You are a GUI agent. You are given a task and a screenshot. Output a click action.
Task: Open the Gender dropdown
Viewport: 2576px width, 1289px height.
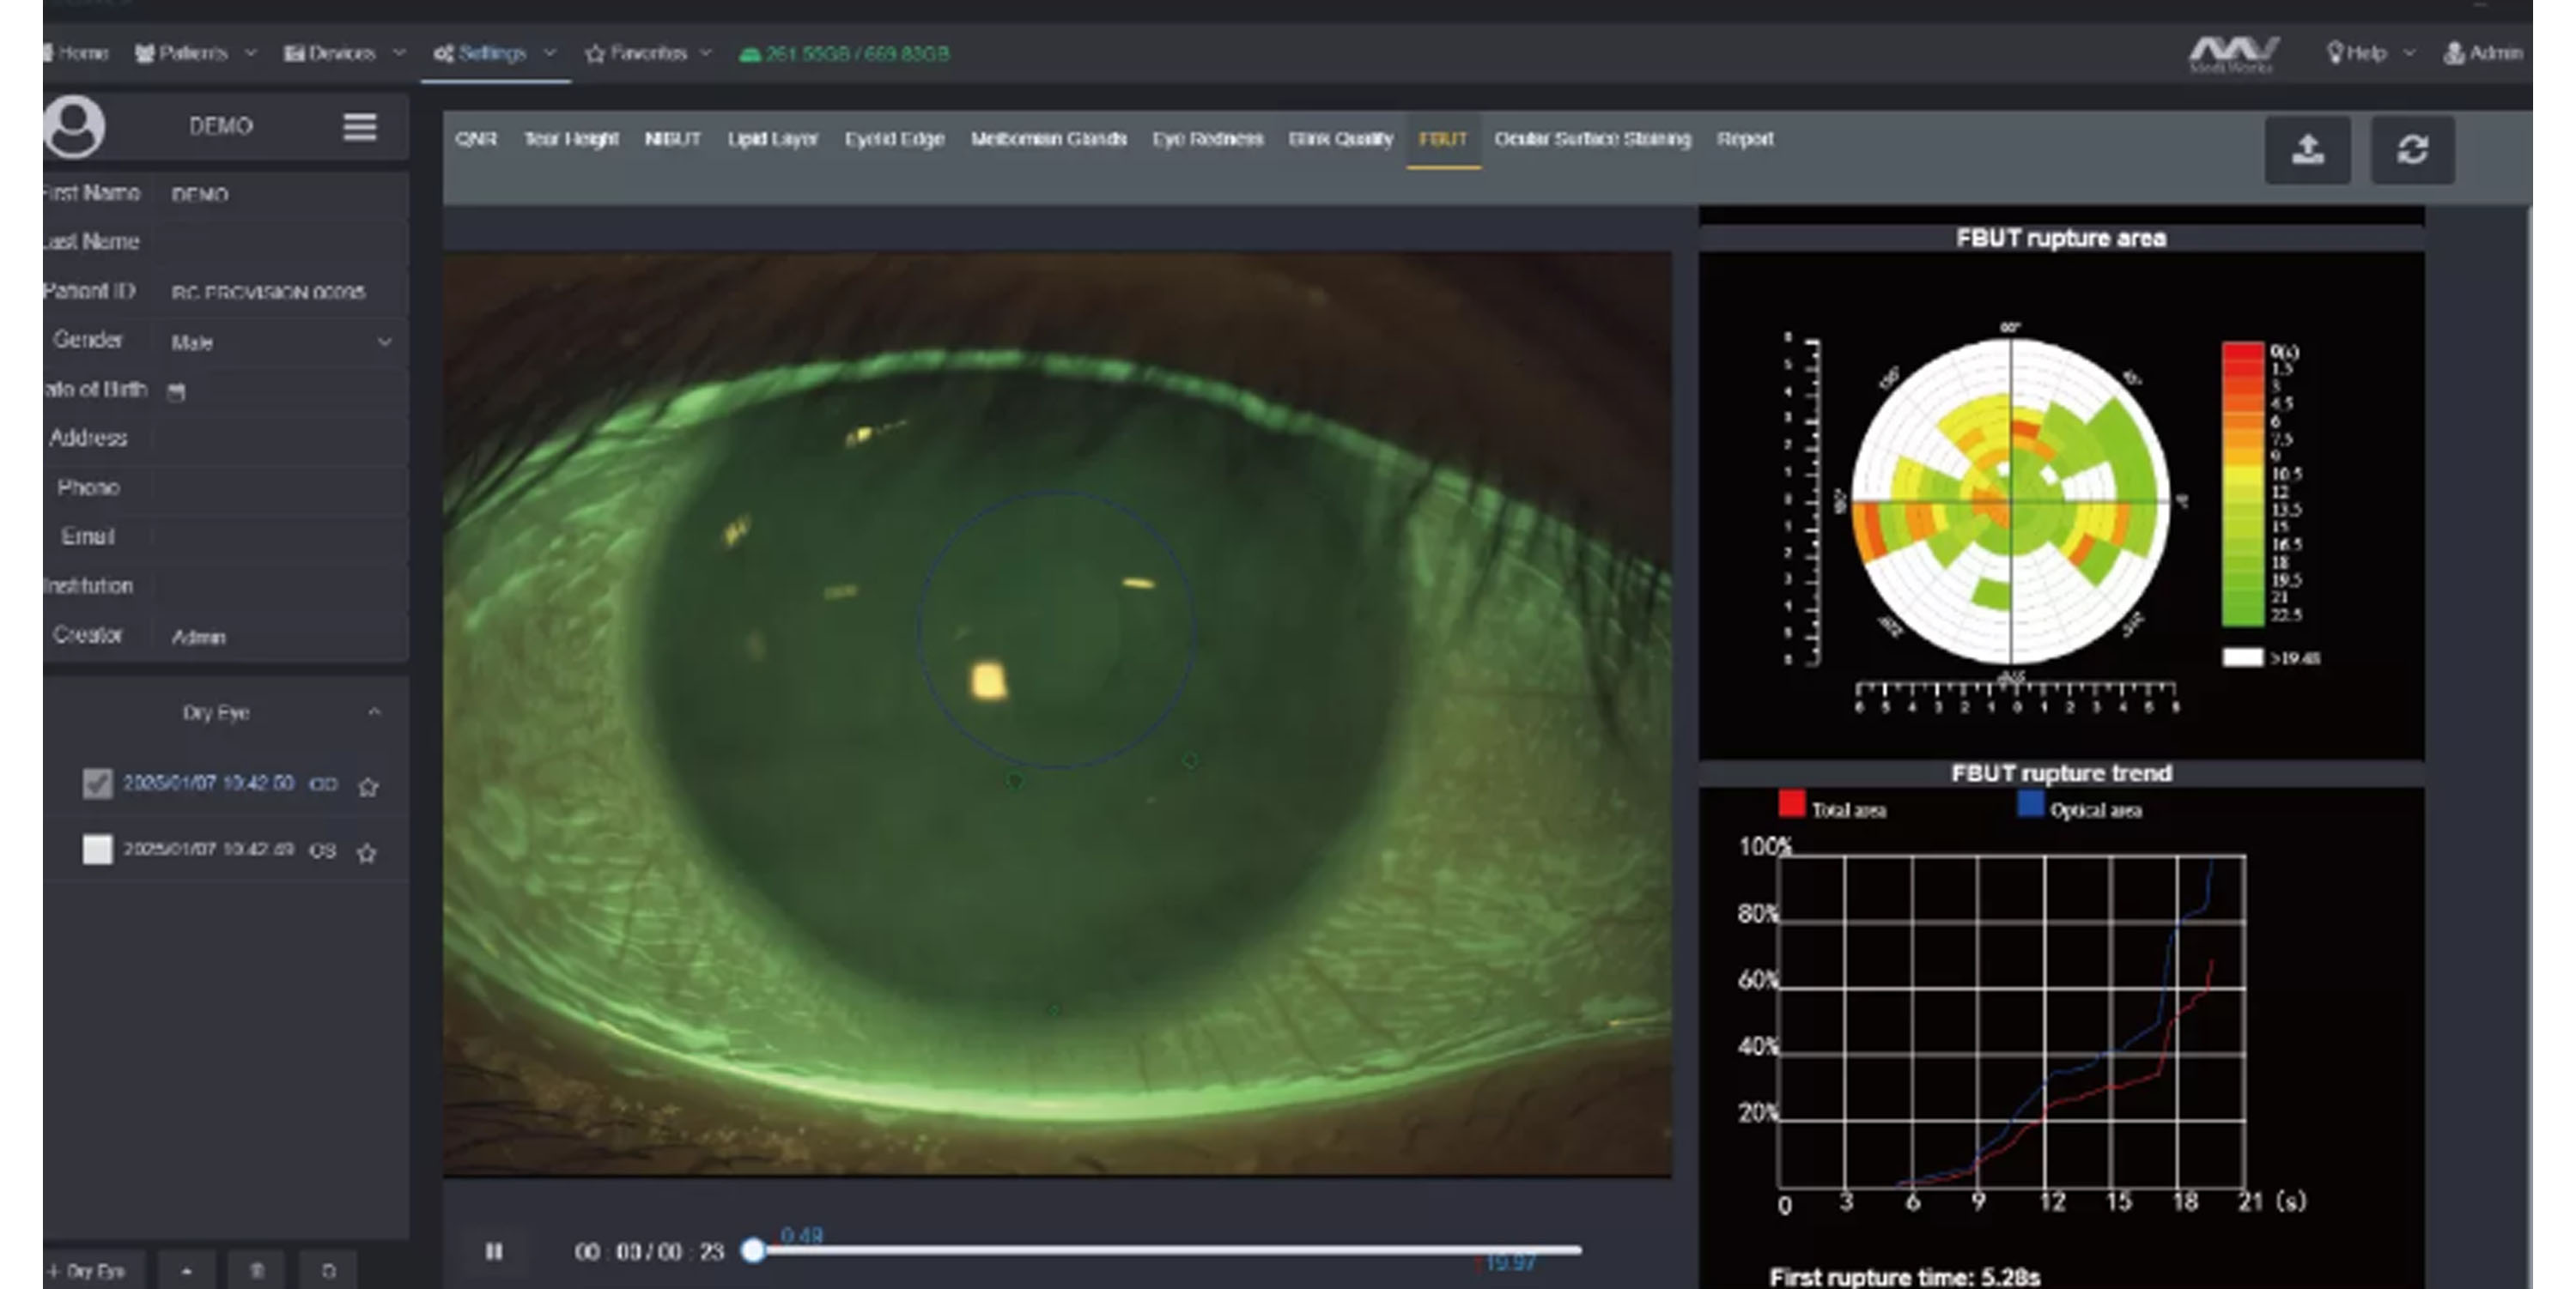tap(280, 342)
